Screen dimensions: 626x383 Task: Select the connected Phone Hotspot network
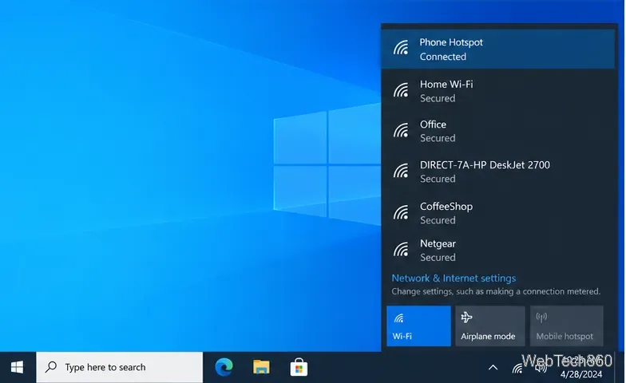tap(498, 49)
